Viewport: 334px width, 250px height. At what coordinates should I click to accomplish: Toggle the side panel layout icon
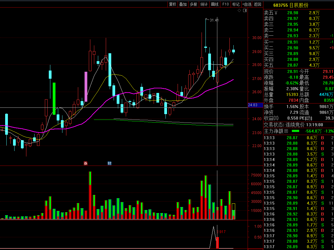pyautogui.click(x=245, y=10)
